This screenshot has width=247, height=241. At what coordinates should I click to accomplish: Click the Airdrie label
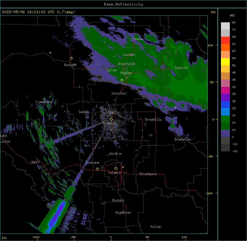pos(115,154)
